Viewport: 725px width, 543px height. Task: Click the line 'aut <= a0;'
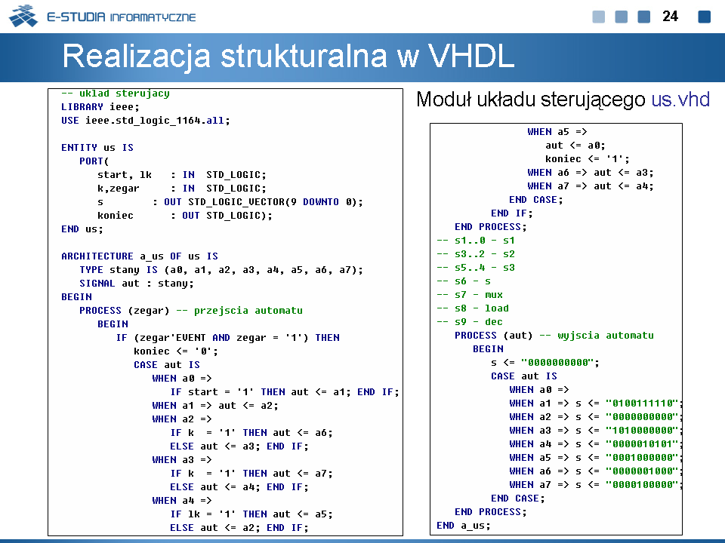(x=575, y=146)
